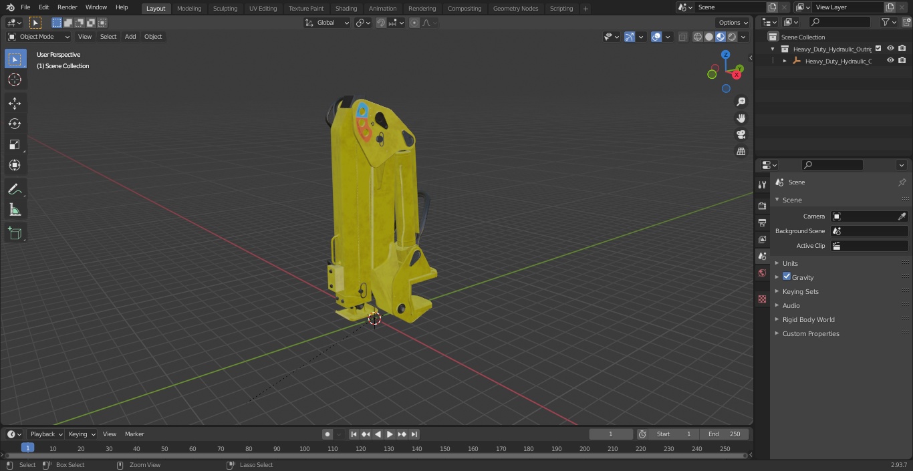Switch to Rendered viewport shading
913x471 pixels.
click(x=732, y=37)
